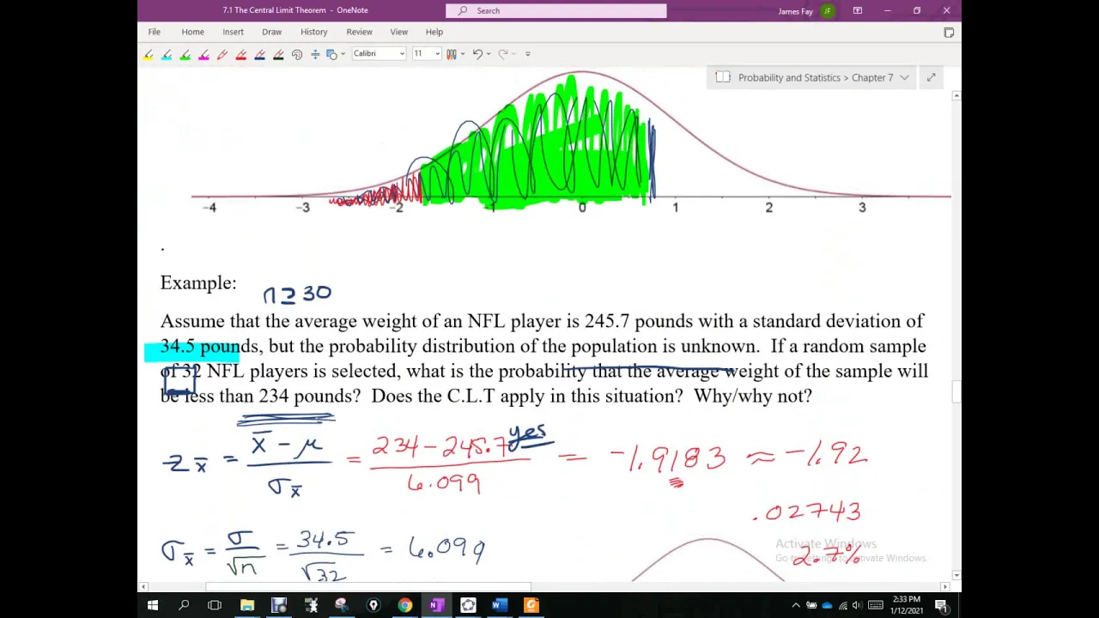Open Google Chrome from taskbar
Viewport: 1099px width, 618px height.
(404, 606)
